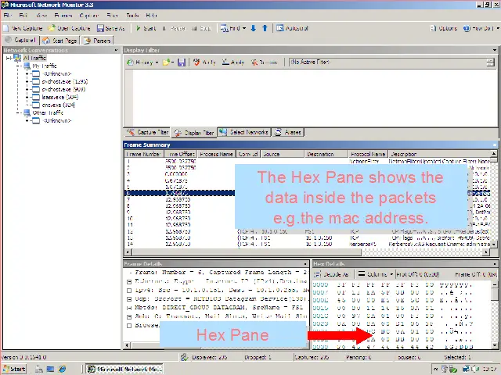Switch to the Aliases tab
The width and height of the screenshot is (501, 375).
pos(288,132)
